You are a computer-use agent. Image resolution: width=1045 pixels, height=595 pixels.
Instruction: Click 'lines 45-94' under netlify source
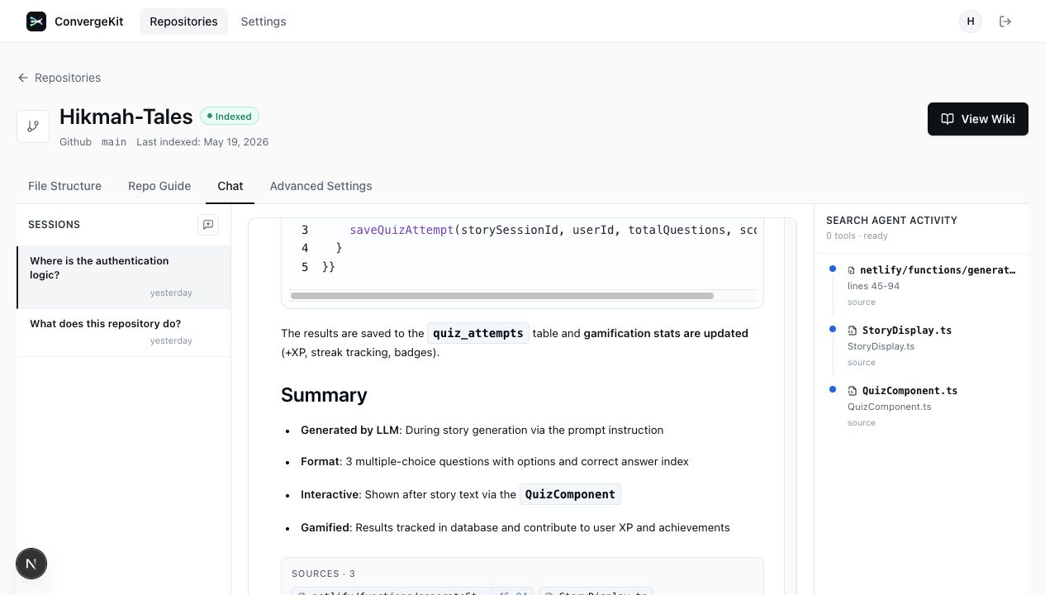click(x=873, y=286)
